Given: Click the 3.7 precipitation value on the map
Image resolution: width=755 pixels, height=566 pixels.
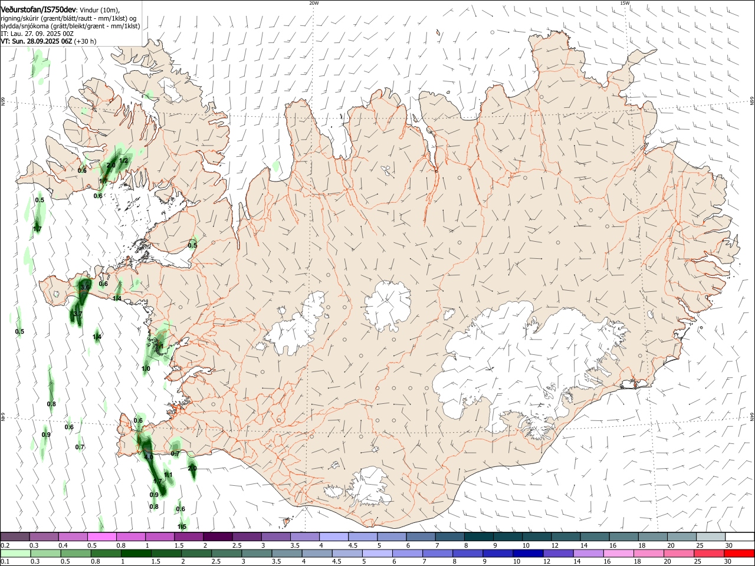Looking at the screenshot, I should pyautogui.click(x=77, y=314).
